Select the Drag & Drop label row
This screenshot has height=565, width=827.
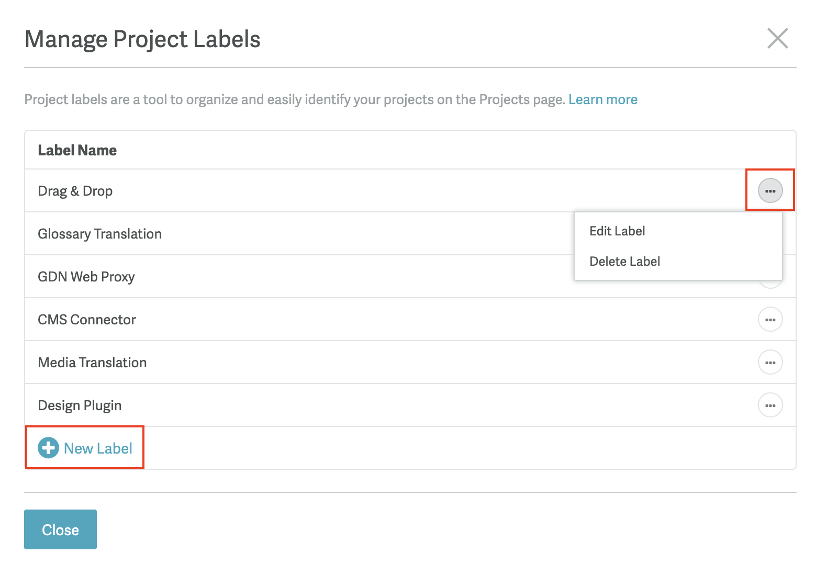click(x=410, y=190)
